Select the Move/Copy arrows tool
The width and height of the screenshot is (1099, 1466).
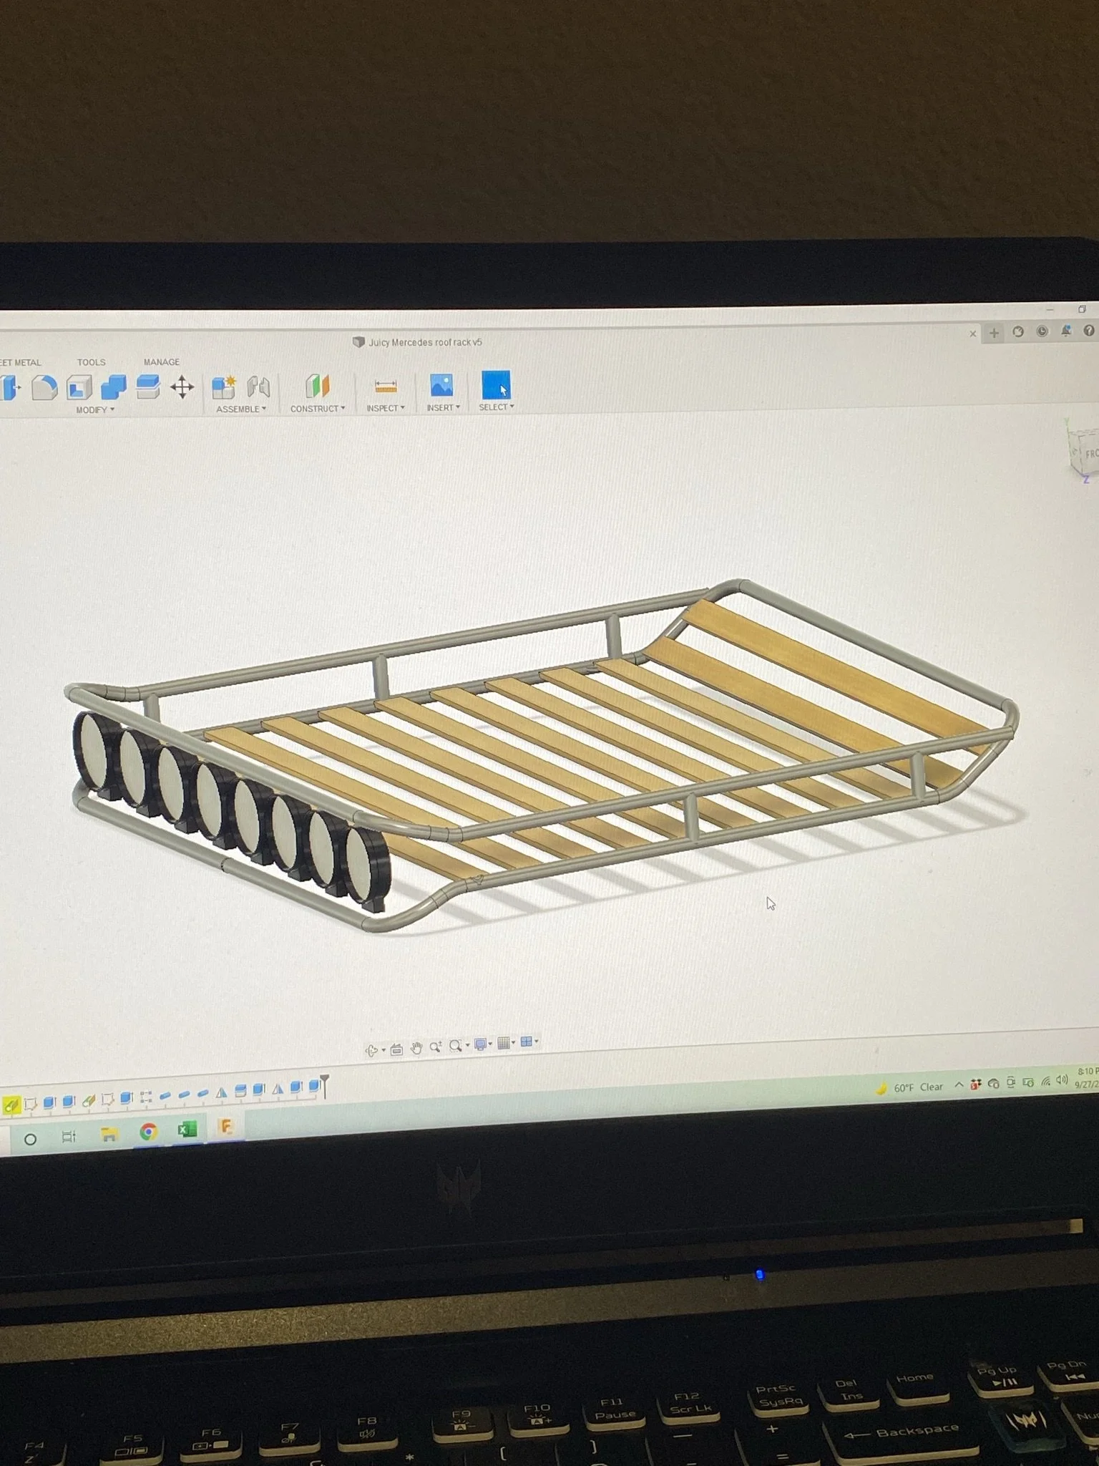[182, 387]
